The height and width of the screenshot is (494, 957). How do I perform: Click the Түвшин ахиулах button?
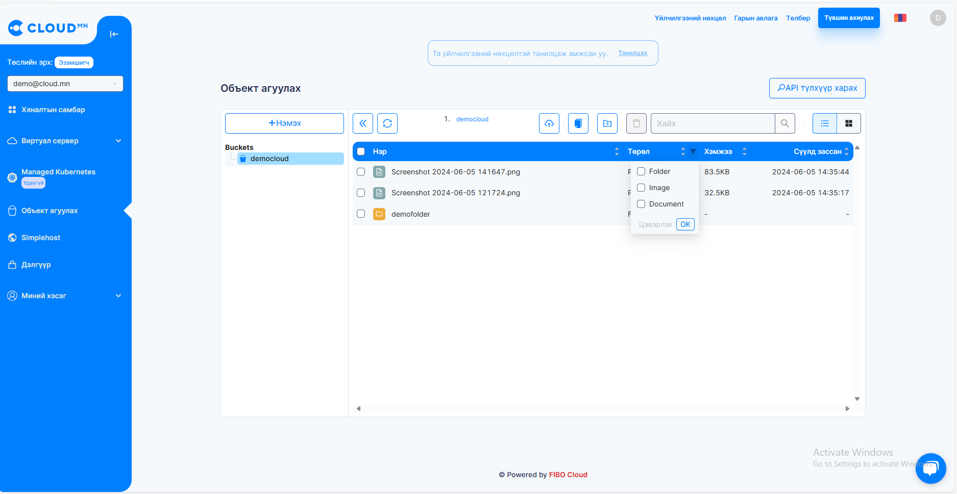pyautogui.click(x=849, y=18)
